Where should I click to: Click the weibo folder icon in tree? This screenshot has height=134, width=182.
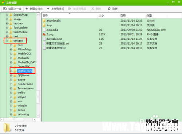coord(15,93)
